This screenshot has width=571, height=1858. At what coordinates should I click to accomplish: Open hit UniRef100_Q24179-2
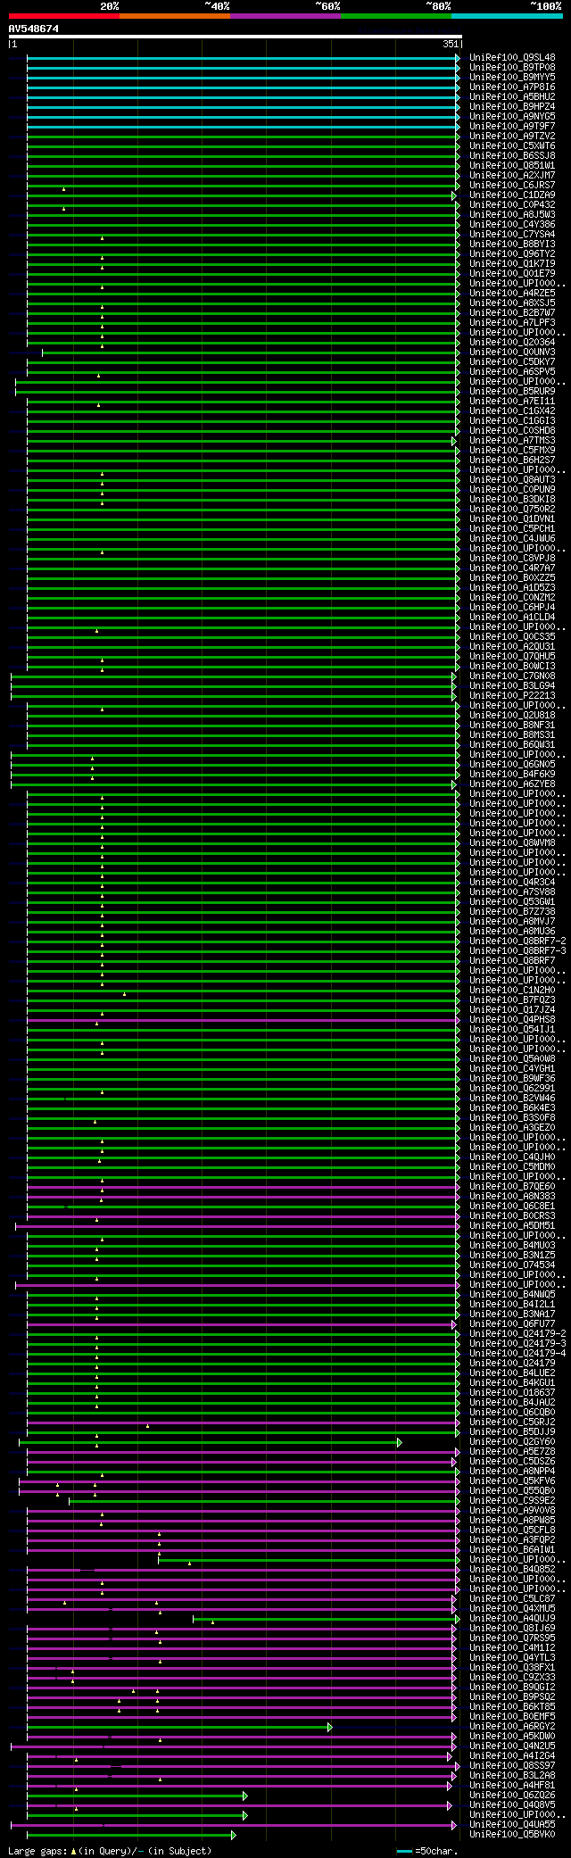coord(517,1334)
